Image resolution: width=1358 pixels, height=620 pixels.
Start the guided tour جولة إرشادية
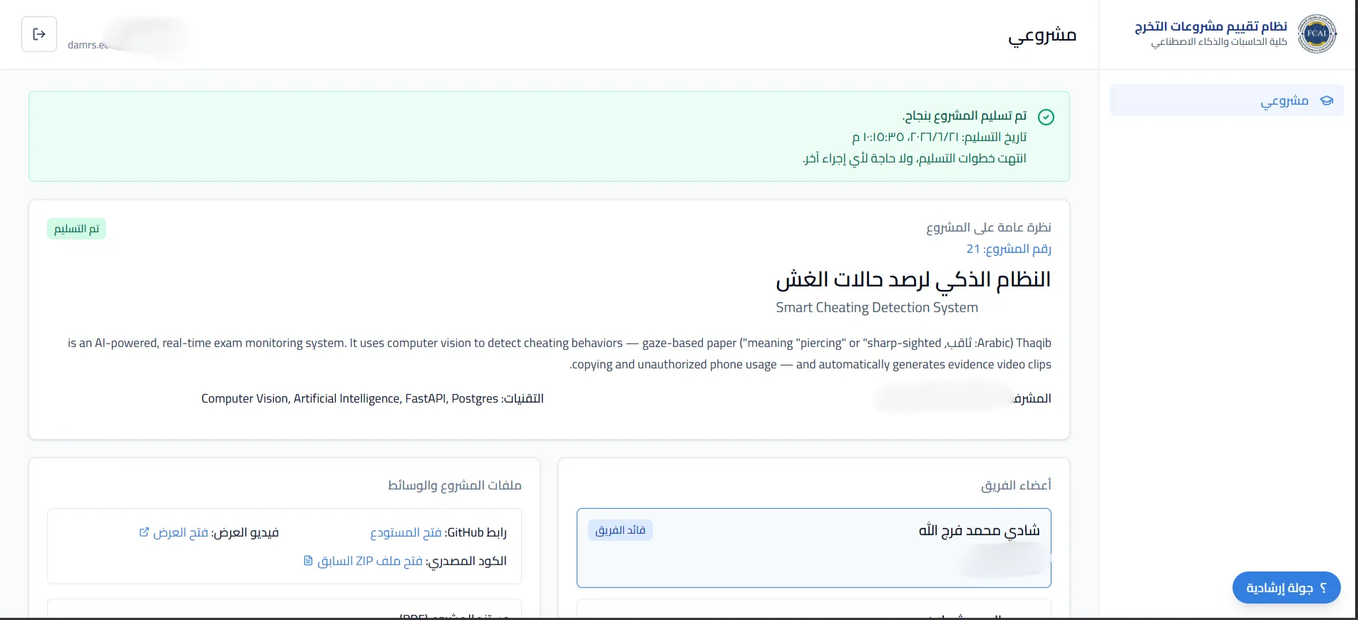(x=1286, y=588)
